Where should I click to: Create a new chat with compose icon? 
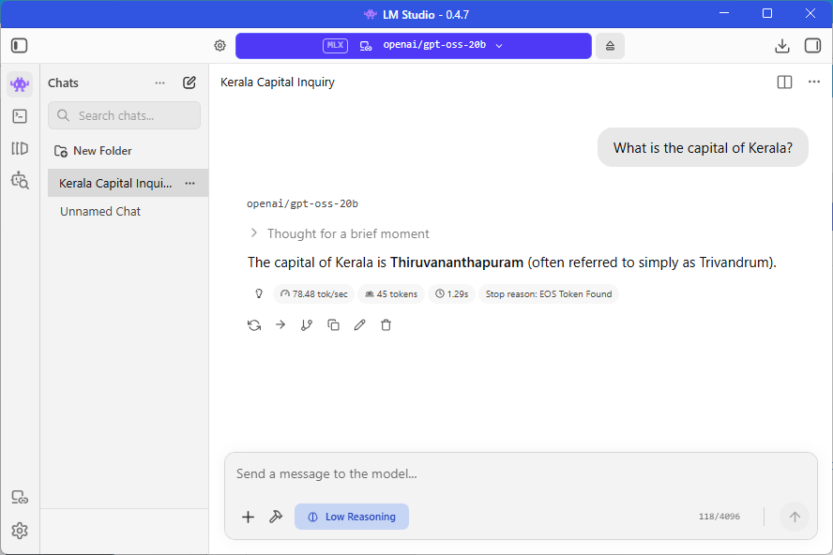tap(189, 82)
